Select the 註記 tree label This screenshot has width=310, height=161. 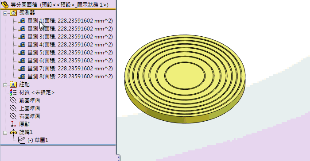(24, 84)
